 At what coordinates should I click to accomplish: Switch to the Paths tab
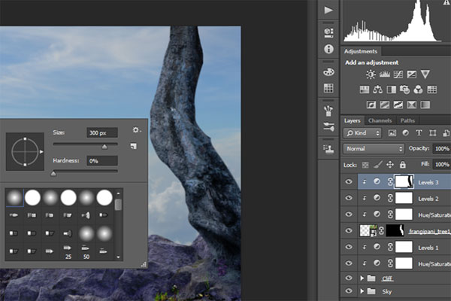coord(407,120)
